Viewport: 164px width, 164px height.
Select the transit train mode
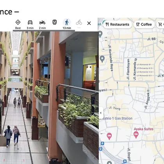tap(55, 22)
